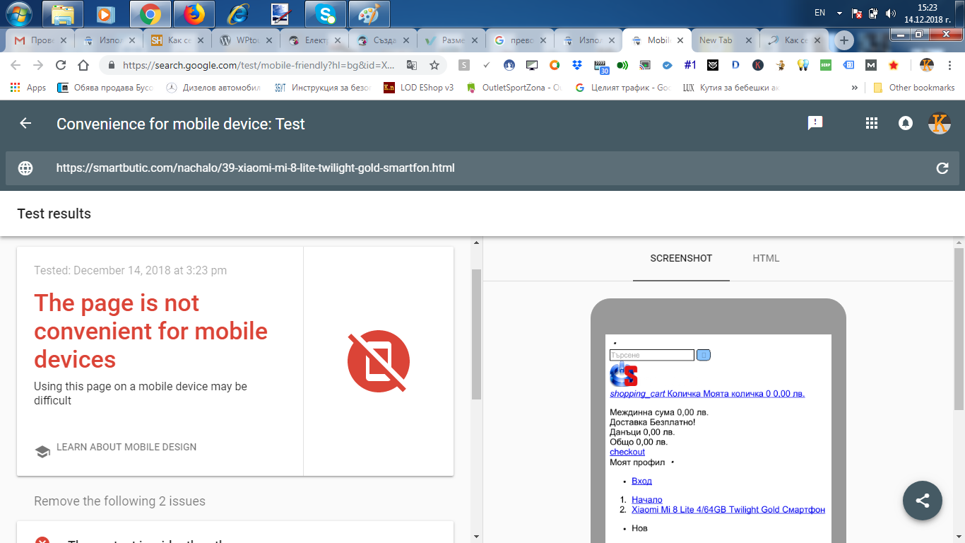Click the results panel scroll down arrow
This screenshot has width=965, height=543.
tap(476, 537)
